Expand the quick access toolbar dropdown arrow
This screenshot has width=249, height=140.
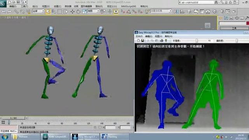(26, 2)
